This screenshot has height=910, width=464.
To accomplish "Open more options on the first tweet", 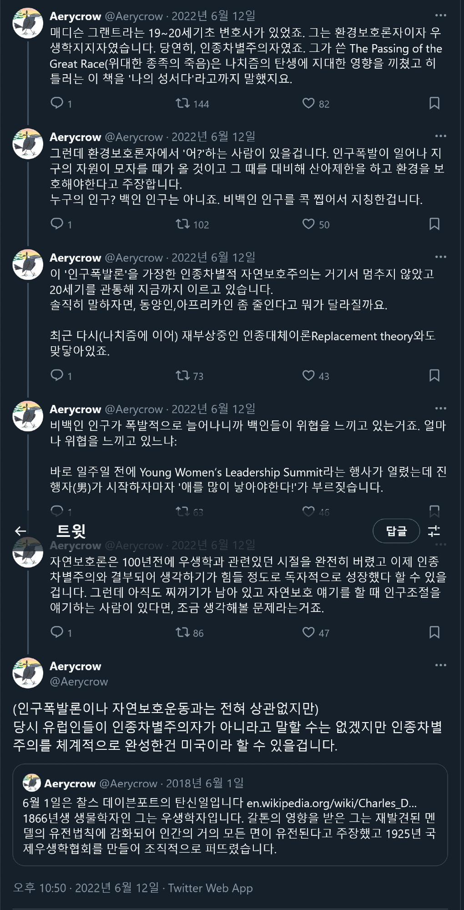I will pyautogui.click(x=440, y=15).
